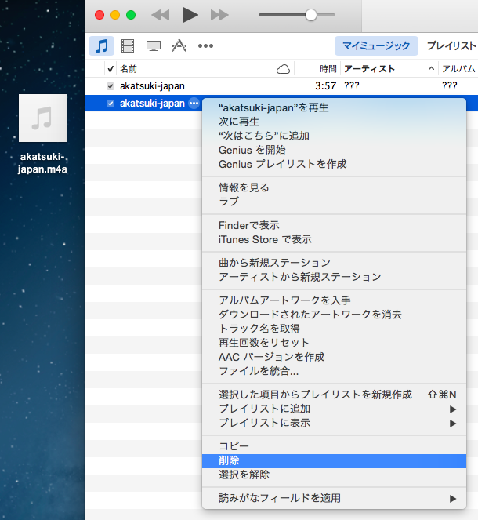Image resolution: width=478 pixels, height=520 pixels.
Task: Select the ラブ menu item
Action: point(334,202)
